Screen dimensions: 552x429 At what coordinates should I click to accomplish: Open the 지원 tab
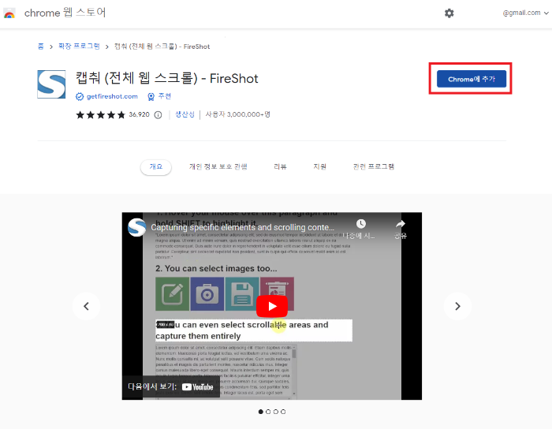click(319, 167)
